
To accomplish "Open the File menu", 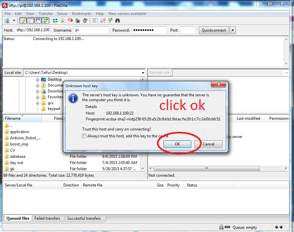I will (x=7, y=14).
